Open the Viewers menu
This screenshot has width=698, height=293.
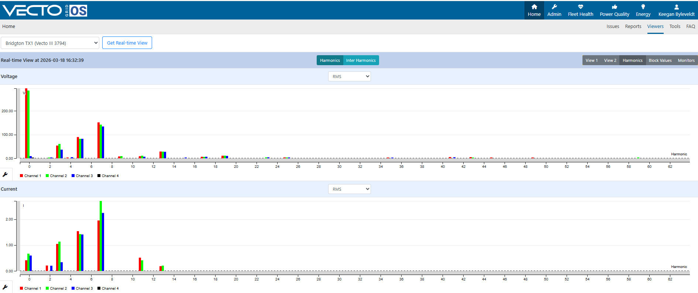pos(655,27)
